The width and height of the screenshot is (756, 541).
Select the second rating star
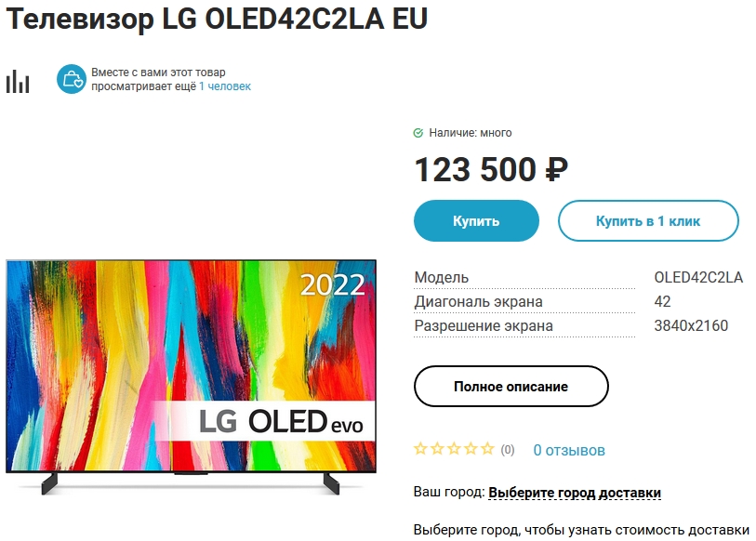click(437, 450)
